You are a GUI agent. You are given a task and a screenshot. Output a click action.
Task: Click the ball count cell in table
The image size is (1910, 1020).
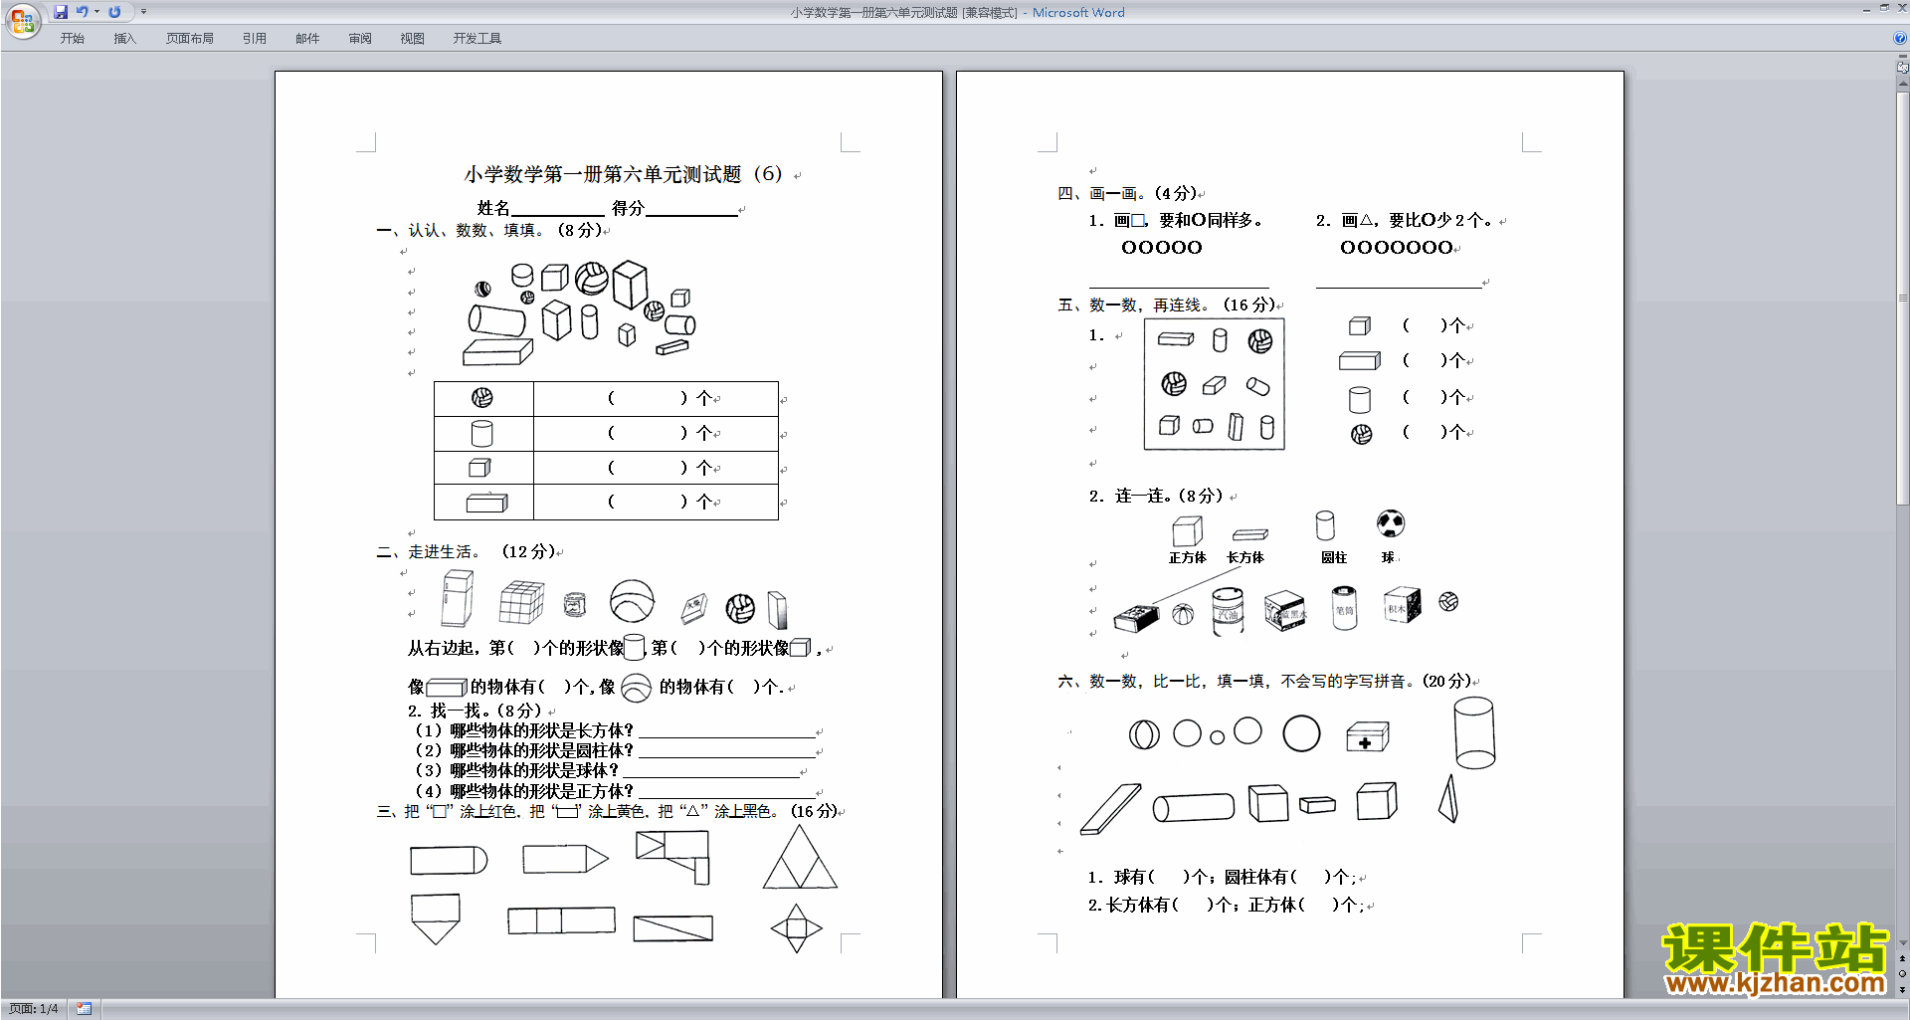(x=656, y=398)
